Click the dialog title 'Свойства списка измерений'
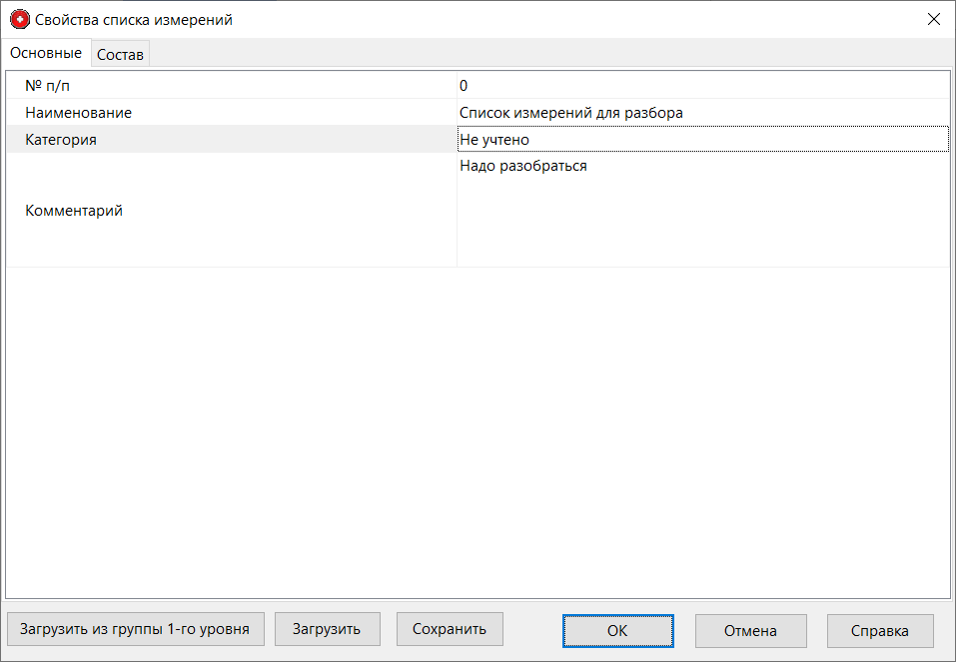Viewport: 956px width, 662px height. pos(130,18)
